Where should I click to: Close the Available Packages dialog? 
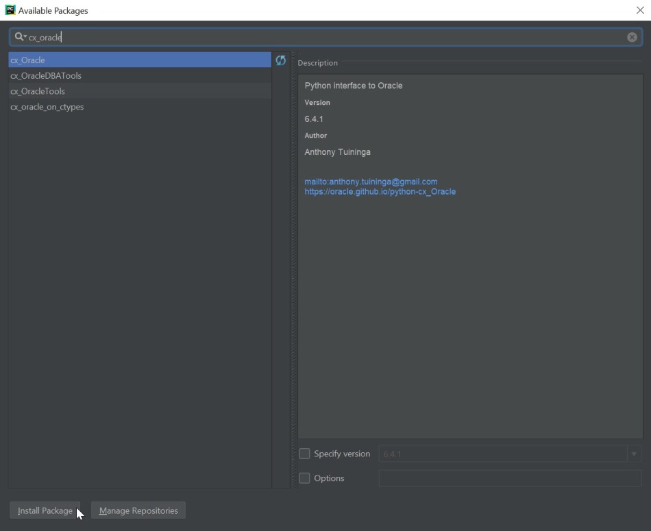click(639, 10)
